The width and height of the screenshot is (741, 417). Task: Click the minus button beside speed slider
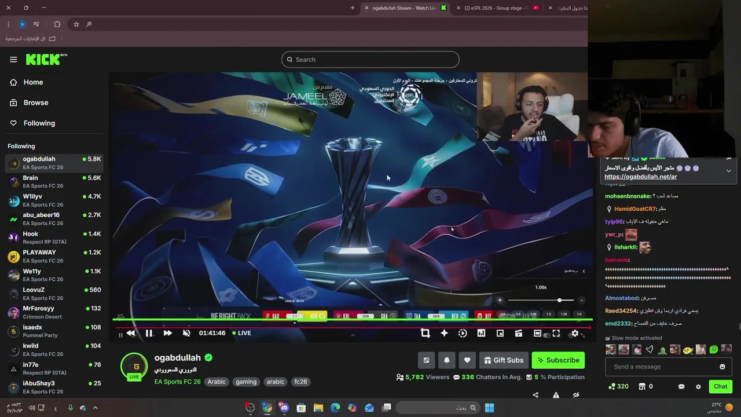581,300
